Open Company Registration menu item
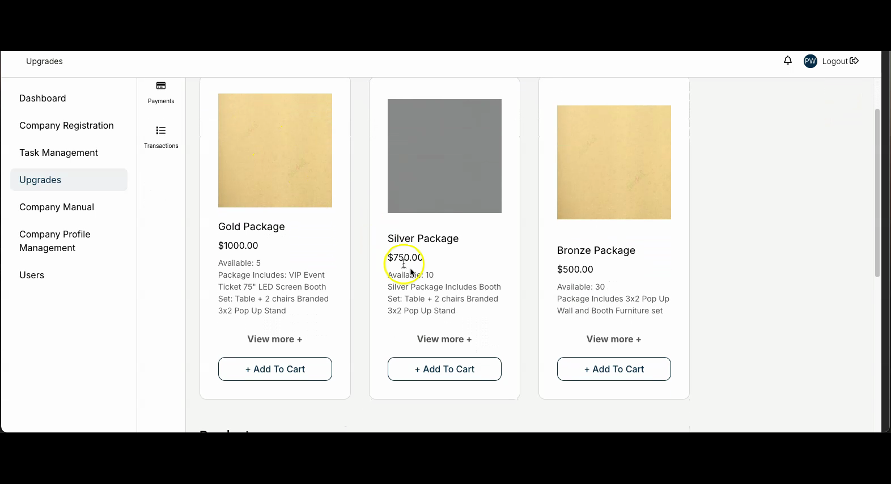 pyautogui.click(x=66, y=125)
